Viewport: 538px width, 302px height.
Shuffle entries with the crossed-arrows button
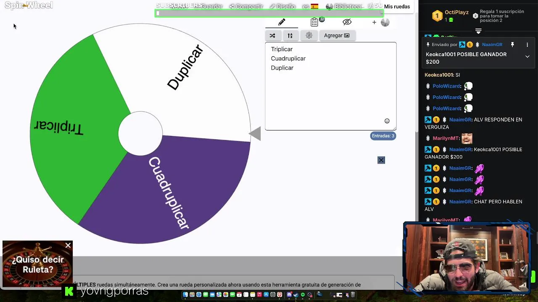272,36
